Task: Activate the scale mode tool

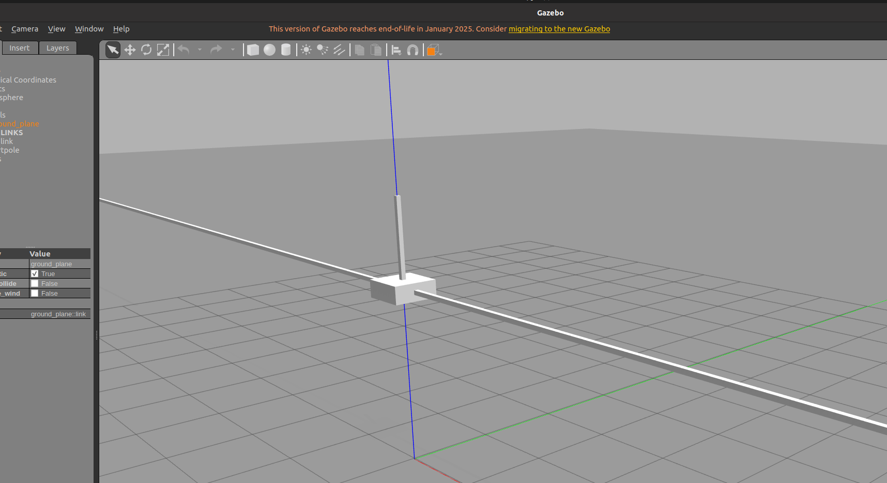Action: tap(163, 50)
